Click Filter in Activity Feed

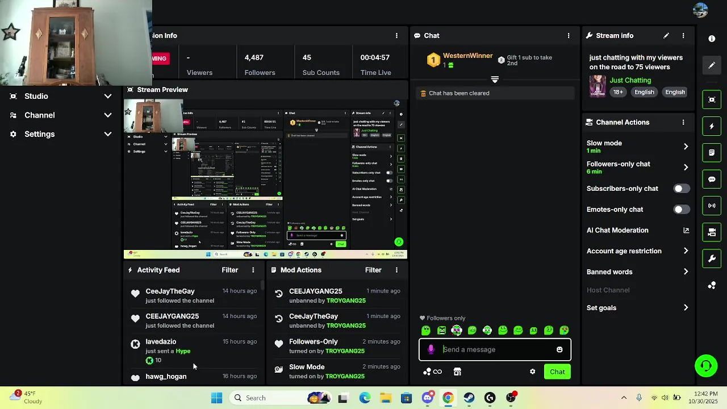point(230,270)
